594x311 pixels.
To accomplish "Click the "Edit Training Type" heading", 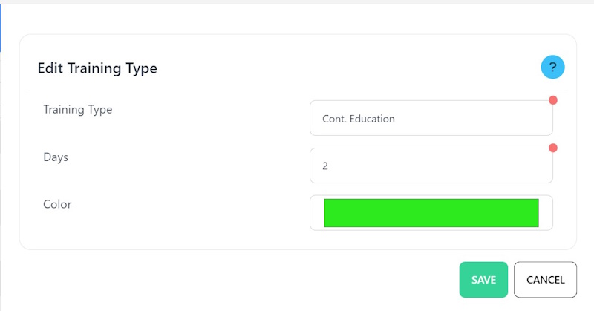I will 97,68.
